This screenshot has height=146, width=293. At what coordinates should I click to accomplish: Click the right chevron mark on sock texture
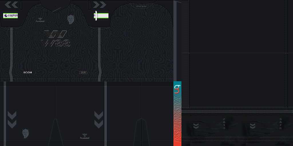[253, 126]
